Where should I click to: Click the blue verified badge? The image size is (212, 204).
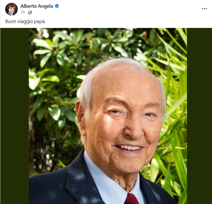[x=57, y=6]
